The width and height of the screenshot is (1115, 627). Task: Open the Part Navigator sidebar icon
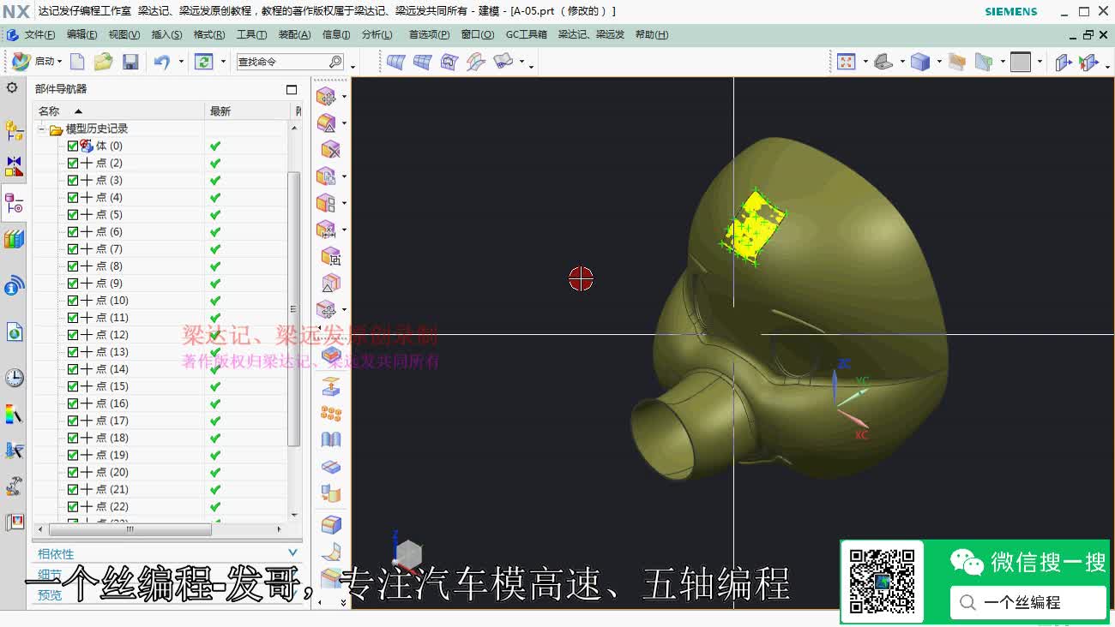14,204
